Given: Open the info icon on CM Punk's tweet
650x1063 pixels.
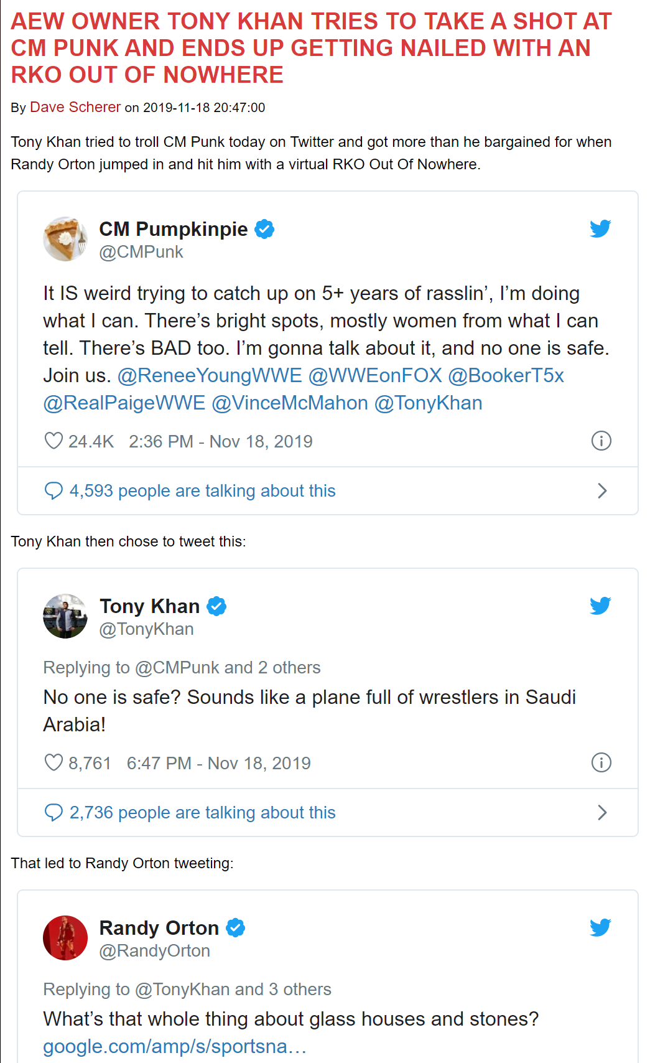Looking at the screenshot, I should click(601, 441).
